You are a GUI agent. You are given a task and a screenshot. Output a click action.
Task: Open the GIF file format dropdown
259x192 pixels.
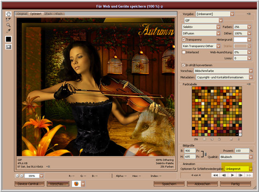click(221, 20)
